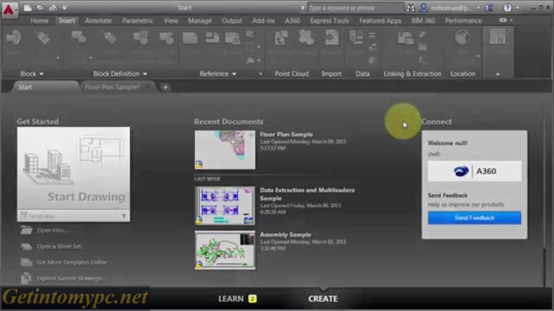Click the Open file icon in quick access toolbar
This screenshot has width=554, height=311.
coord(40,8)
